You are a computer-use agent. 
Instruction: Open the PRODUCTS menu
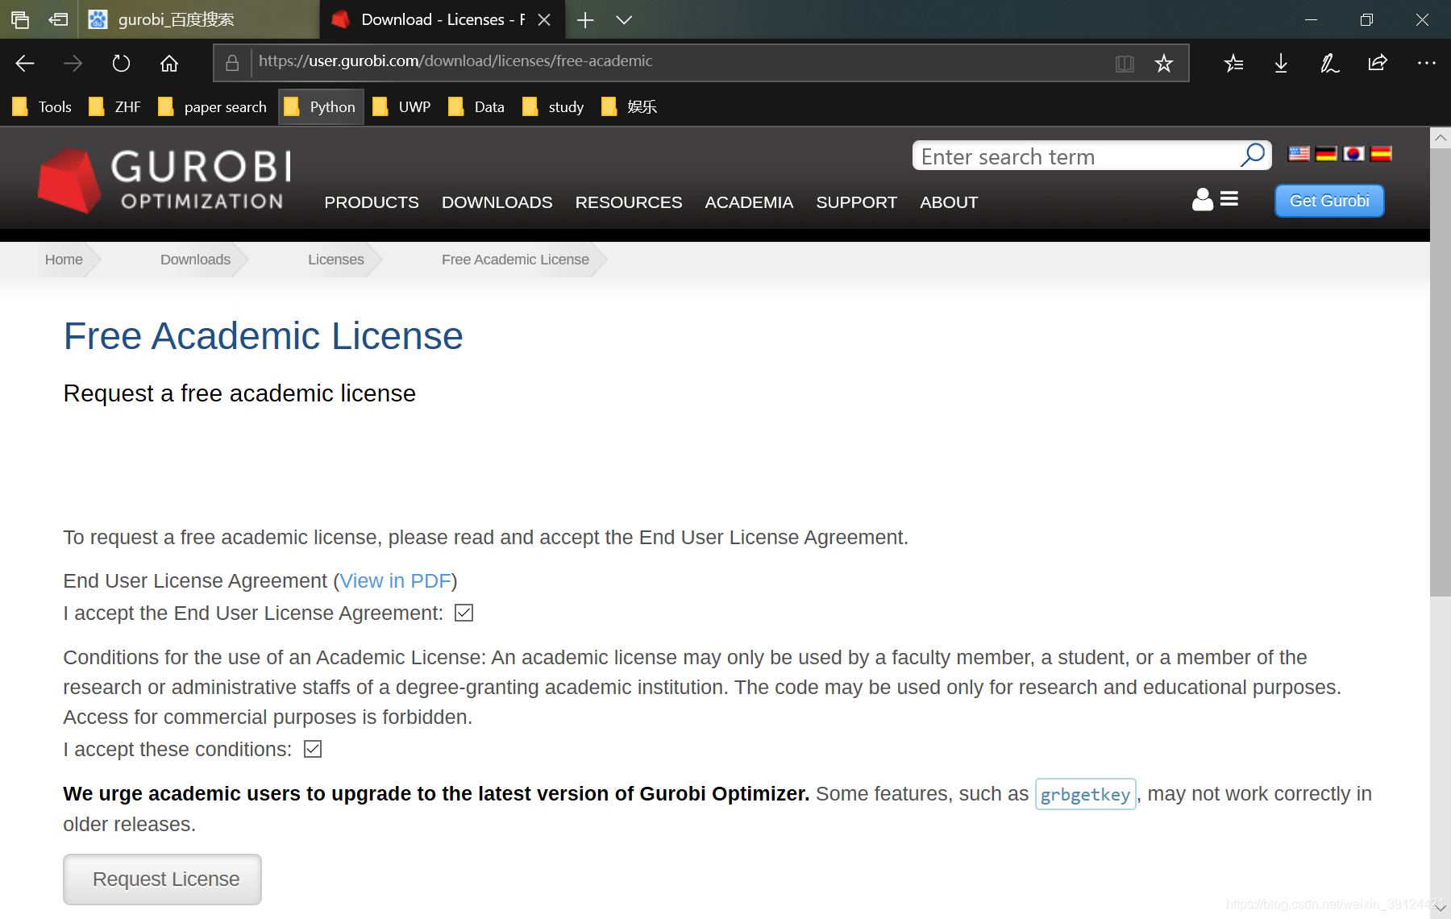(372, 202)
